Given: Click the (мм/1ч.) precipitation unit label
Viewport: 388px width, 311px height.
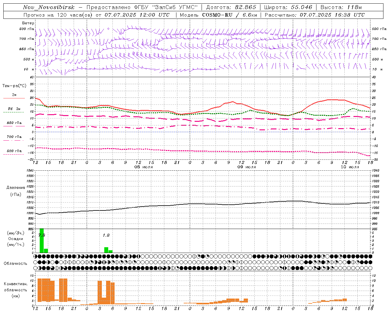Looking at the screenshot, I should (16, 244).
